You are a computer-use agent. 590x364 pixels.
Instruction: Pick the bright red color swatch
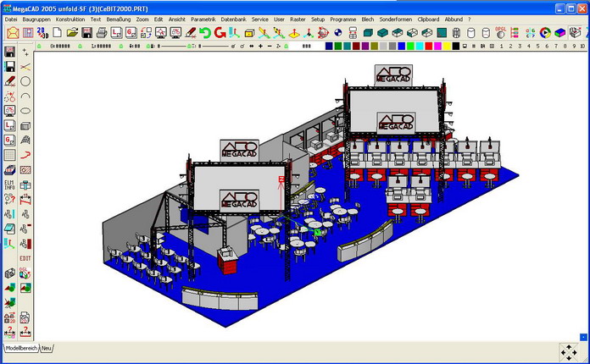(x=429, y=47)
